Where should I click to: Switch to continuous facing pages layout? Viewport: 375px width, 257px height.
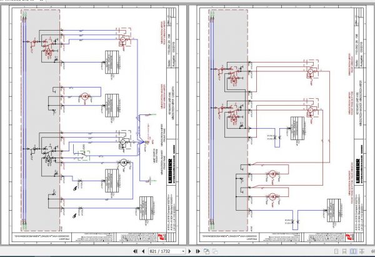(x=362, y=251)
